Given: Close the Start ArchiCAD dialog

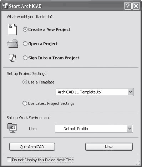Looking at the screenshot, I should 136,6.
